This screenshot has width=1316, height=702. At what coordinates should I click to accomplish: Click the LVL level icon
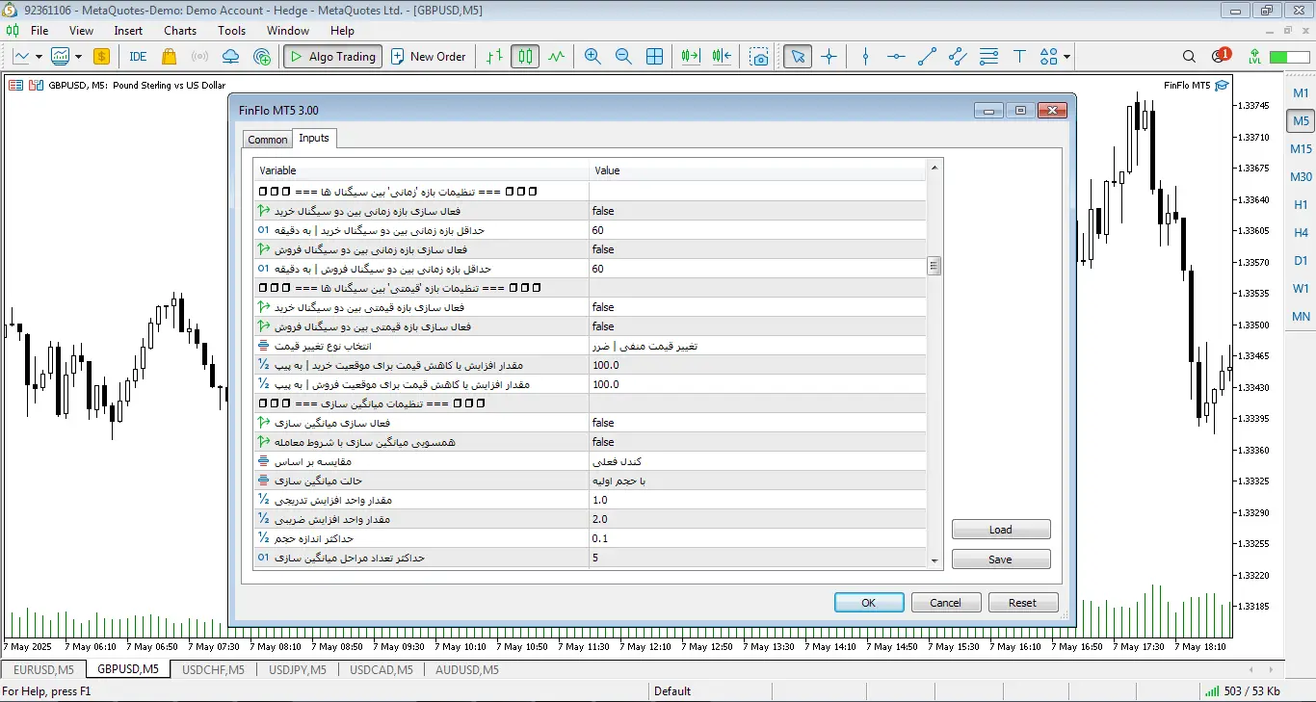(1254, 57)
